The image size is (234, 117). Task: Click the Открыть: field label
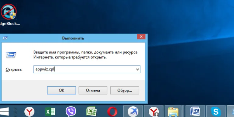[14, 69]
